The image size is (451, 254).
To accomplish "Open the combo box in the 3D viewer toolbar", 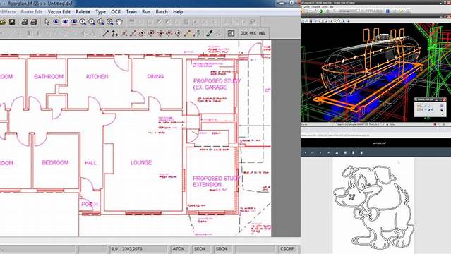I will click(x=349, y=11).
